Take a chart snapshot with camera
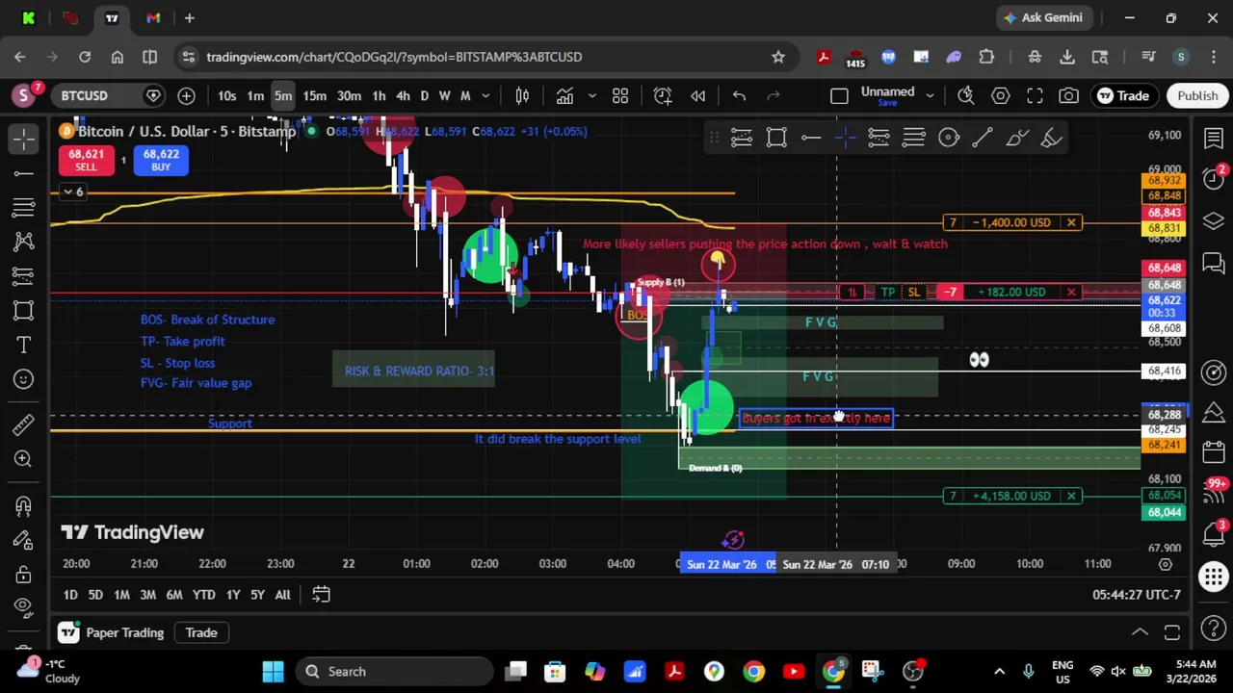Viewport: 1233px width, 693px height. pos(1069,95)
